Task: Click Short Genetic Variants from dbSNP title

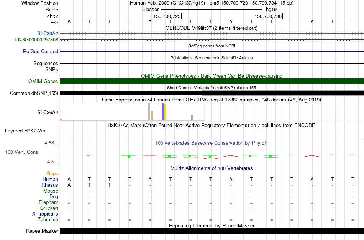Action: [x=212, y=88]
